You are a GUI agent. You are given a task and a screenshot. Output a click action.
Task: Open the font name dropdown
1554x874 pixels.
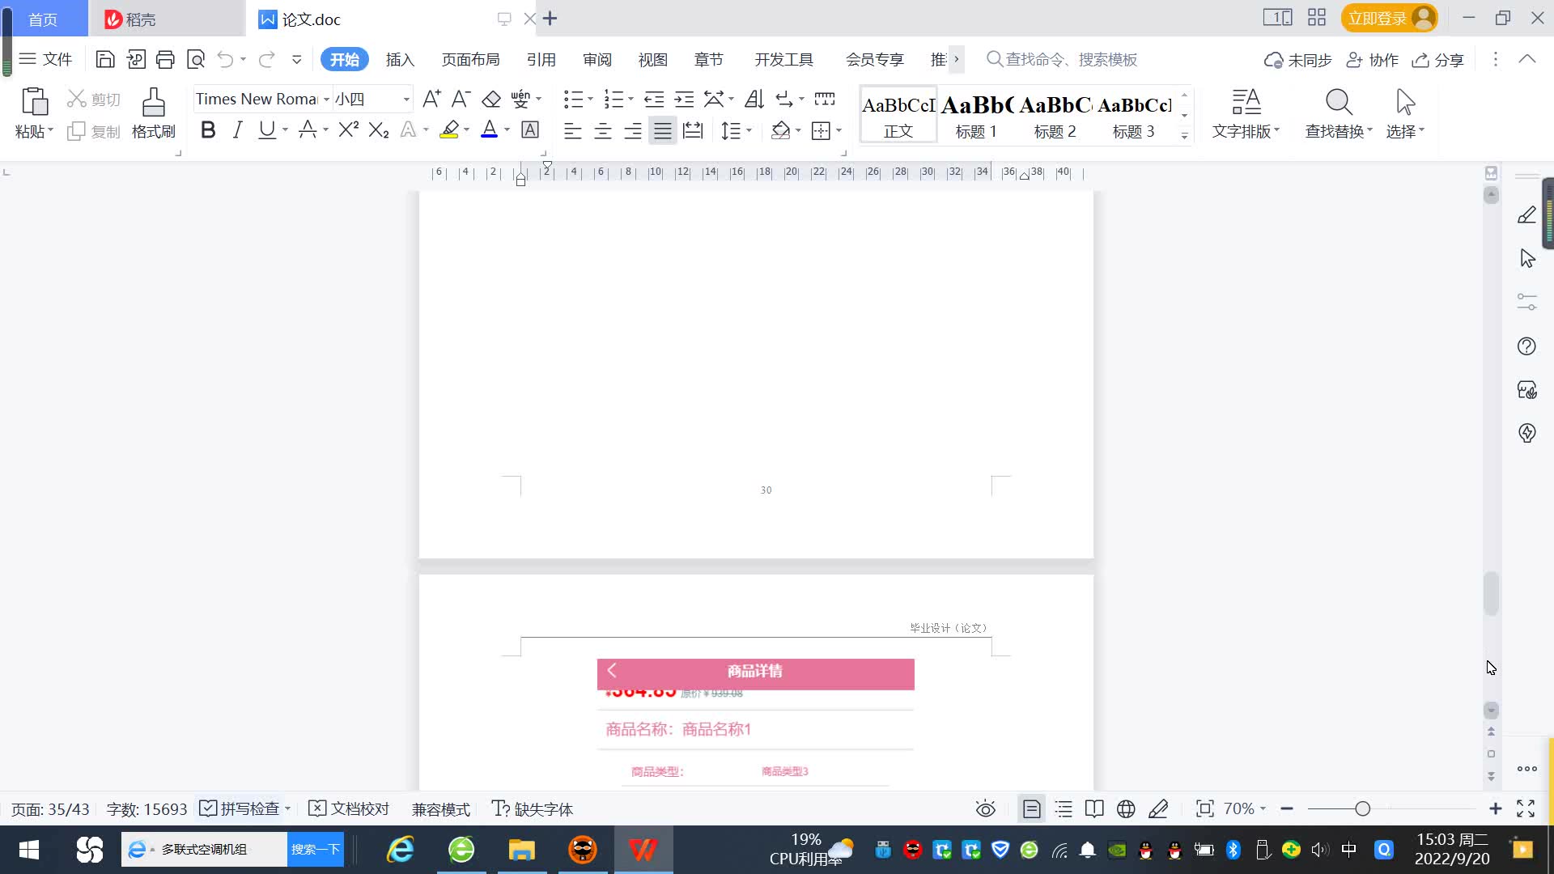[326, 100]
